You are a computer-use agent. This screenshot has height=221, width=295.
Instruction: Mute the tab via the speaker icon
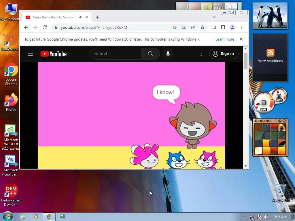point(81,17)
